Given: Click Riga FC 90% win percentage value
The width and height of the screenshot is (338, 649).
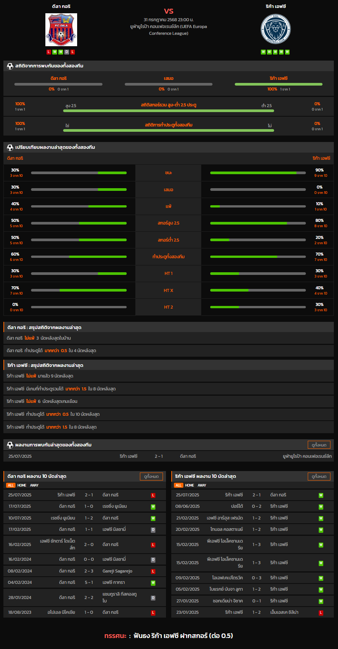Looking at the screenshot, I should point(319,170).
